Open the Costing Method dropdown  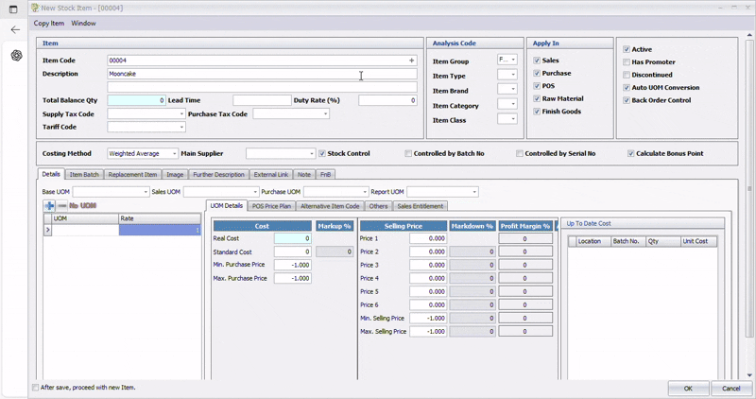[x=174, y=153]
